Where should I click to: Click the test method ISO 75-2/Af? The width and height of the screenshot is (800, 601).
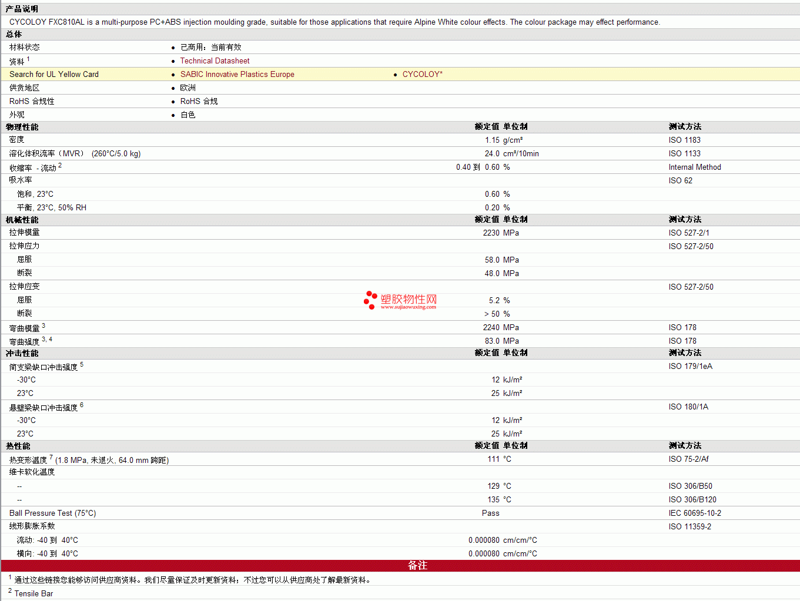click(x=688, y=459)
